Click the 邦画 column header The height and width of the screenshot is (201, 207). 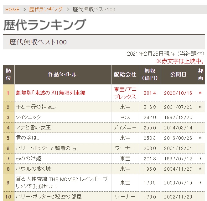point(201,75)
